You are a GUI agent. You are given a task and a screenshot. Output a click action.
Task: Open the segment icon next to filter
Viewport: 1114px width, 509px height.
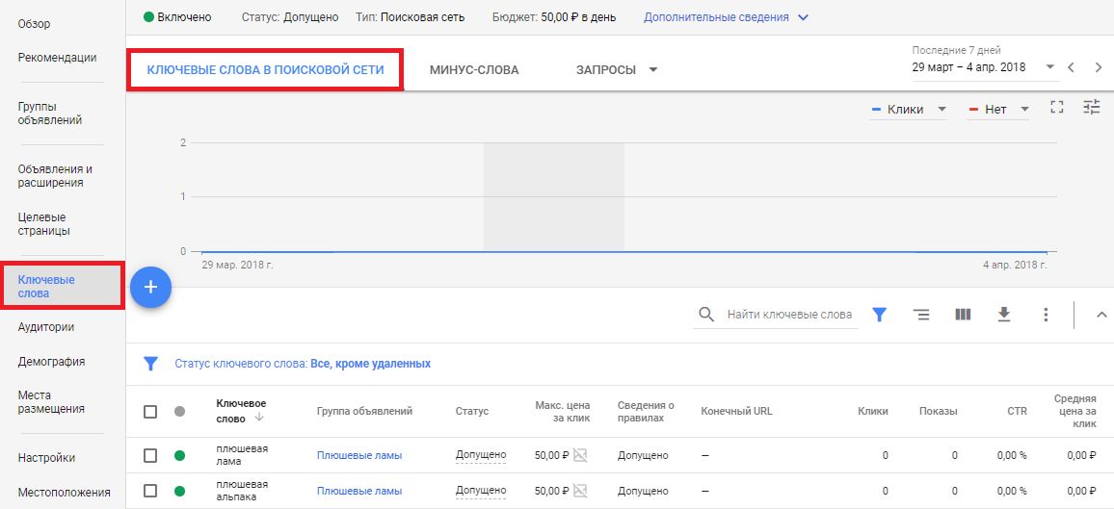coord(921,315)
